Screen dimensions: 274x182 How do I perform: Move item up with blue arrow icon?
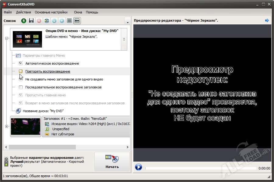click(62, 21)
